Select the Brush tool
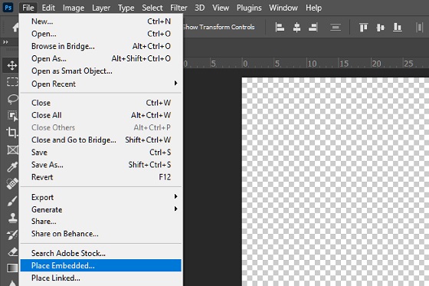This screenshot has width=429, height=286. click(x=12, y=201)
